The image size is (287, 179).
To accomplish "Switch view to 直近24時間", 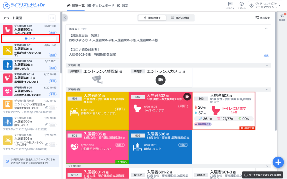I will click(x=180, y=18).
